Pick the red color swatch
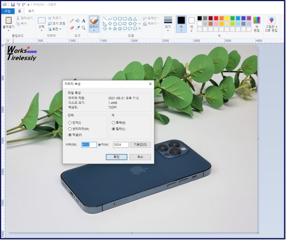This screenshot has width=286, height=240. (216, 18)
